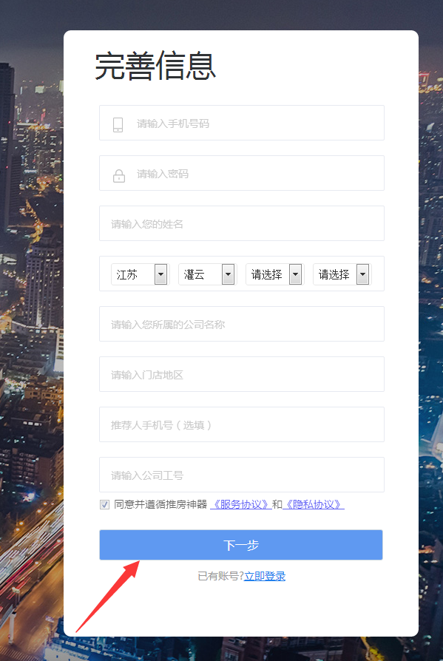Click the 已有账号? text

tap(221, 576)
